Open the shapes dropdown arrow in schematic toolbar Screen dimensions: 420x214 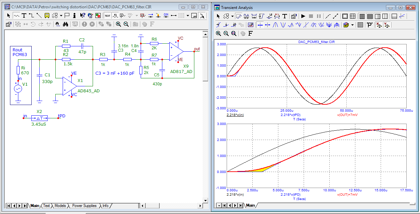(61, 16)
